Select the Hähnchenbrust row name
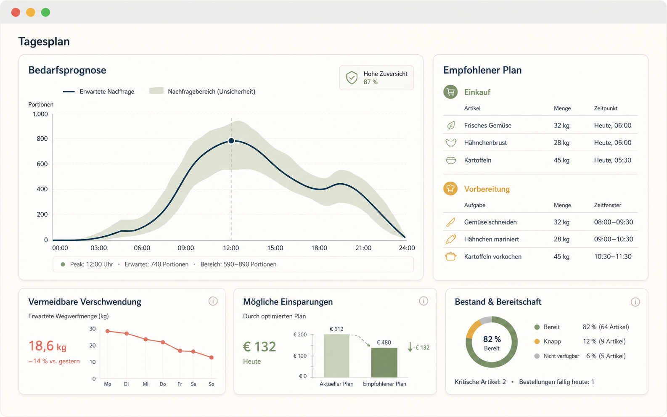Screen dimensions: 667x417 coord(486,143)
